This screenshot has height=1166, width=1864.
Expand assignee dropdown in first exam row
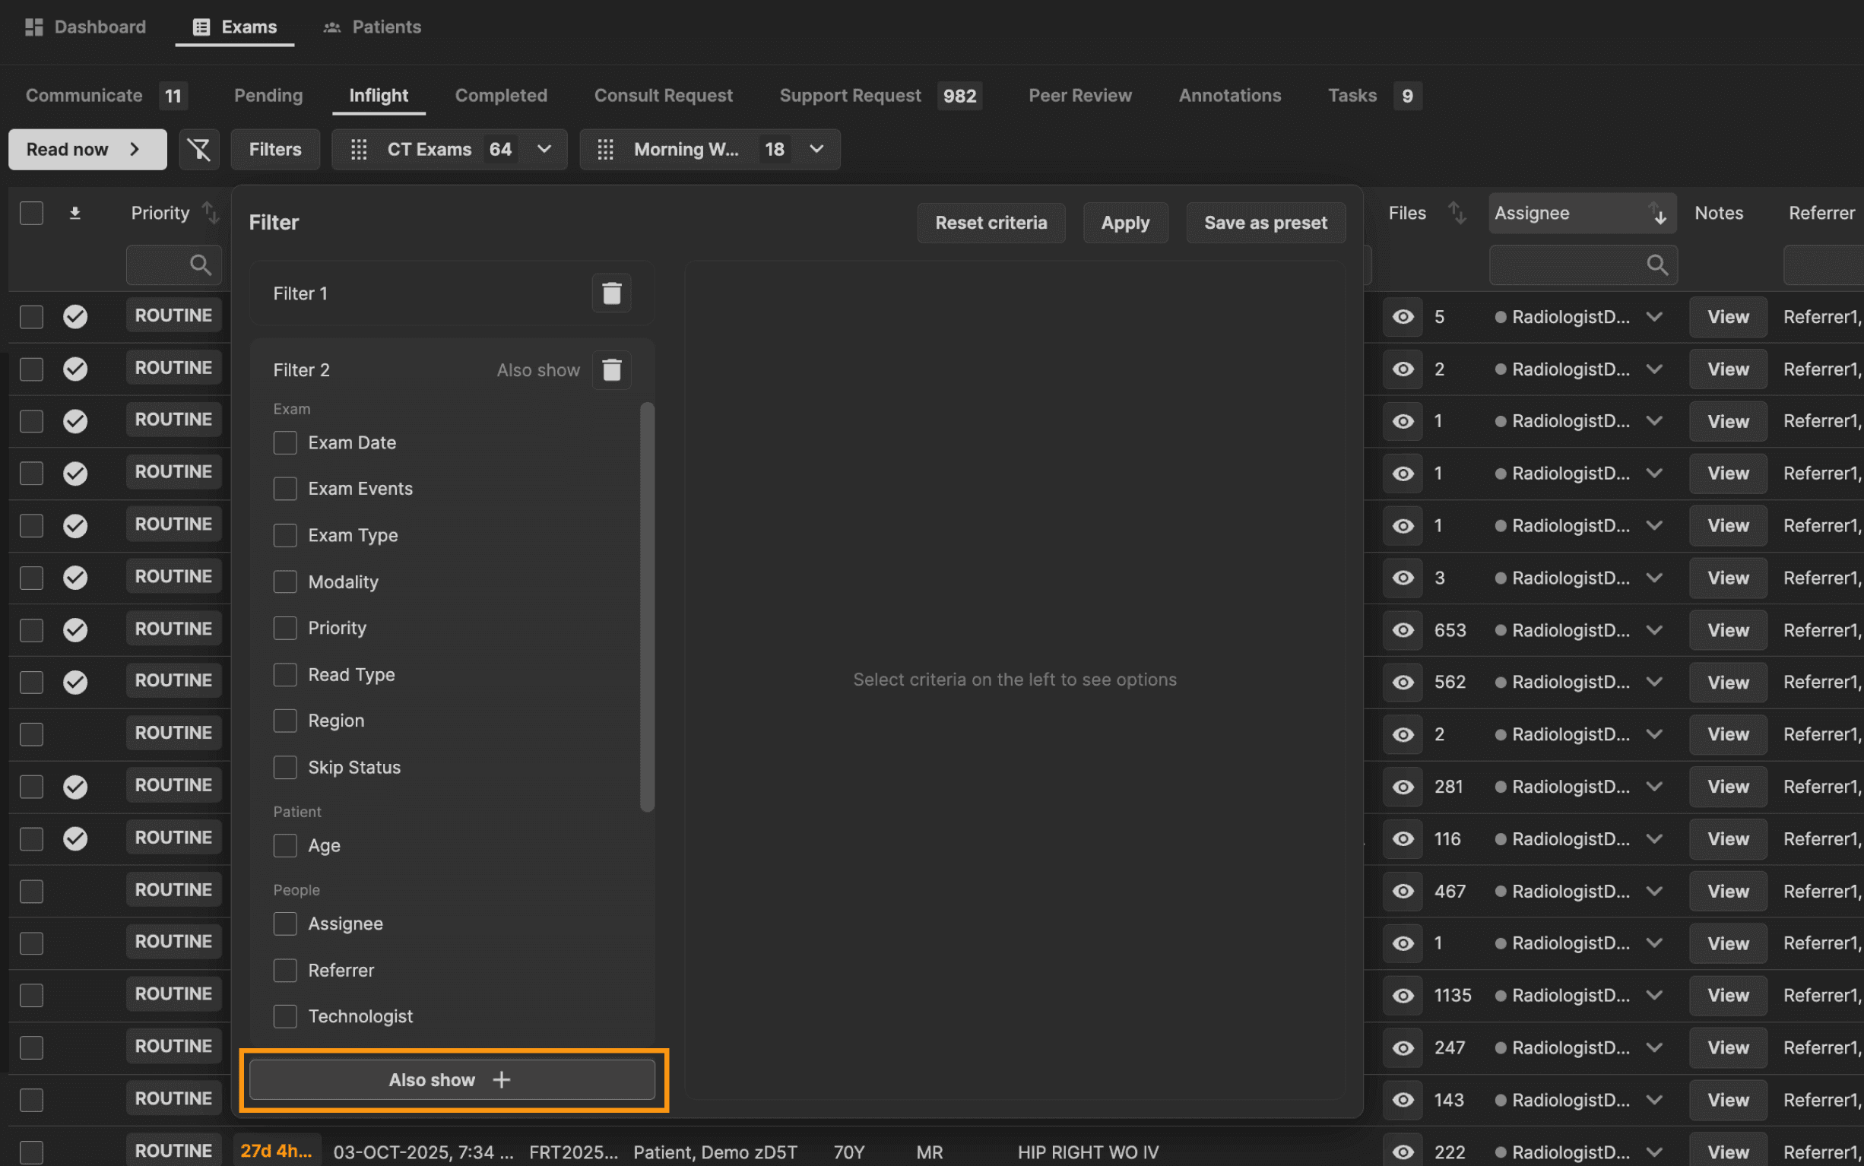(x=1653, y=317)
